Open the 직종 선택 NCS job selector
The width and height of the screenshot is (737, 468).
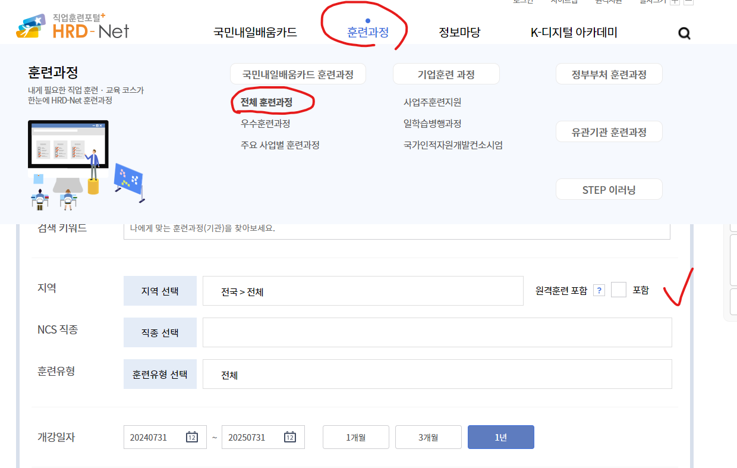pyautogui.click(x=160, y=332)
